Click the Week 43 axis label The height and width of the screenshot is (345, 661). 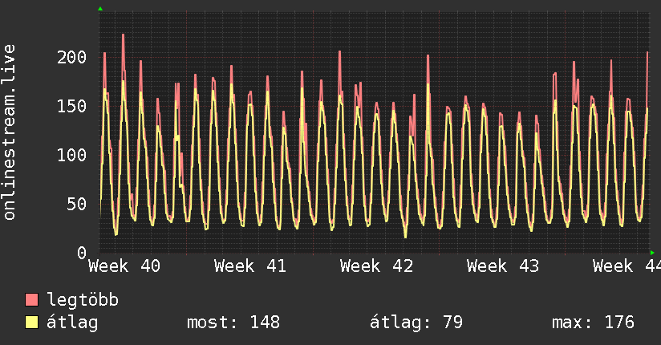click(503, 266)
